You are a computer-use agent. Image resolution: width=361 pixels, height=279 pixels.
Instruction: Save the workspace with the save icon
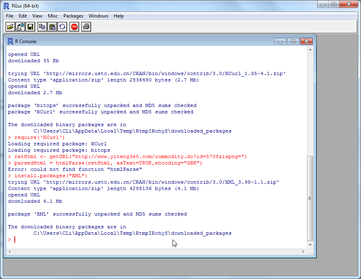pyautogui.click(x=30, y=26)
